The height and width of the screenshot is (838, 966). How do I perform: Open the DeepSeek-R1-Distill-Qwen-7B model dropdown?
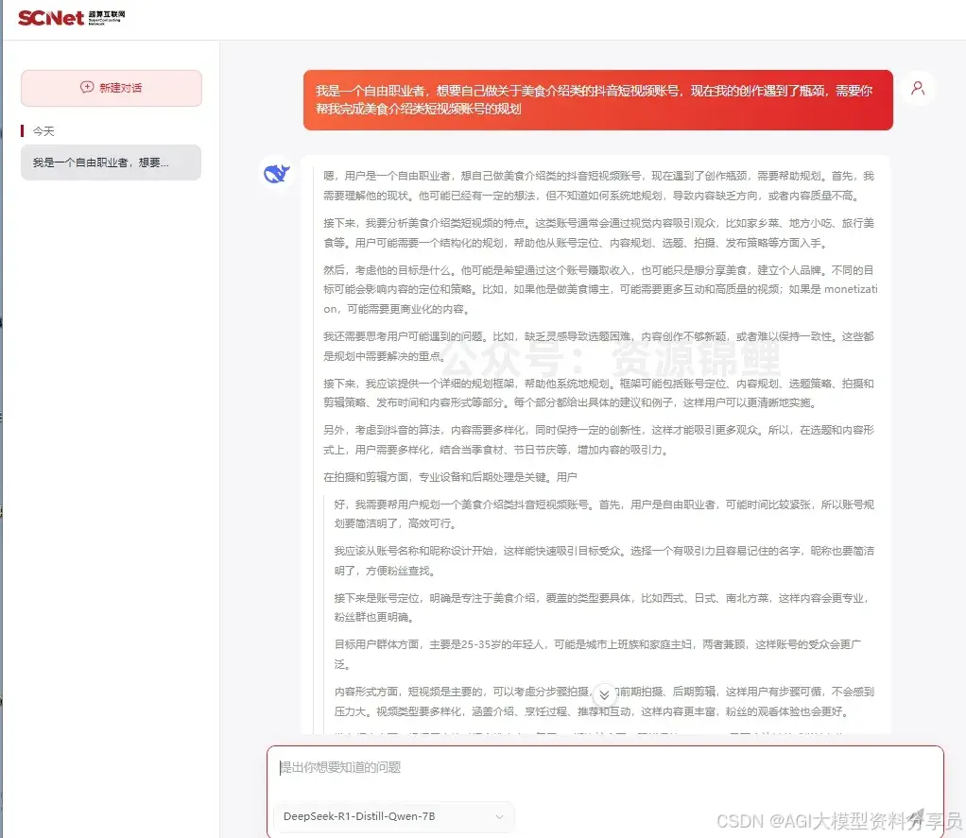[x=393, y=816]
